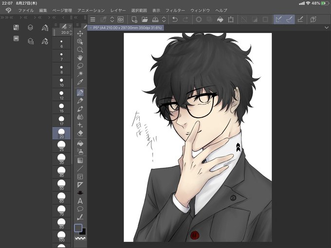This screenshot has width=331, height=248.
Task: Select the straight line Figure tool
Action: tap(80, 168)
